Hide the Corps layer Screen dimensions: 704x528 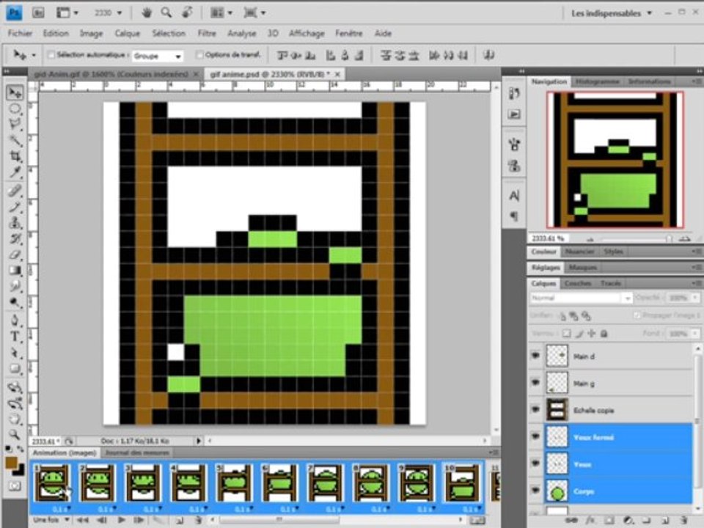click(x=535, y=491)
